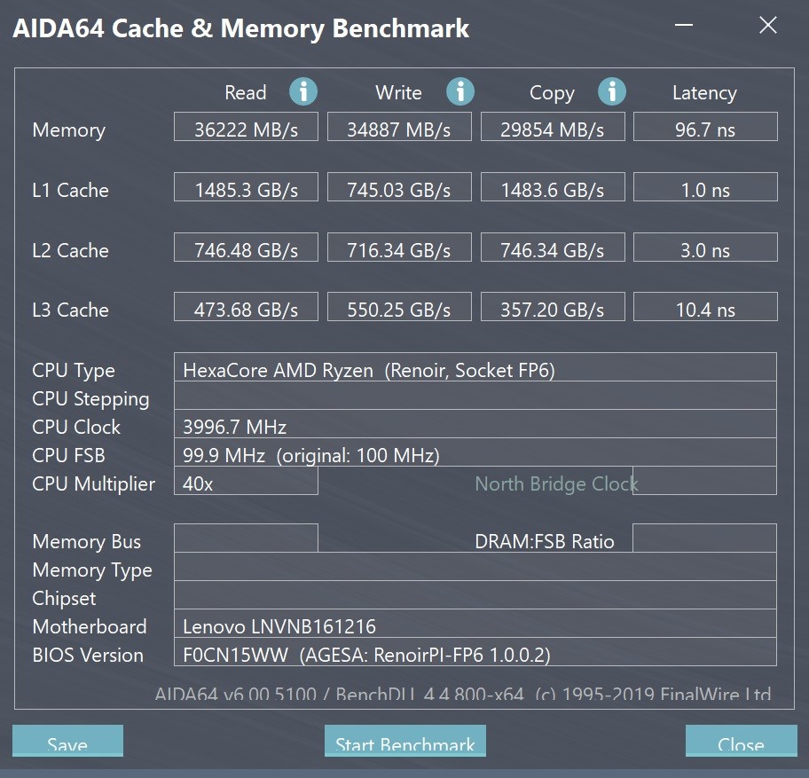This screenshot has width=809, height=778.
Task: Save the benchmark results
Action: 67,741
